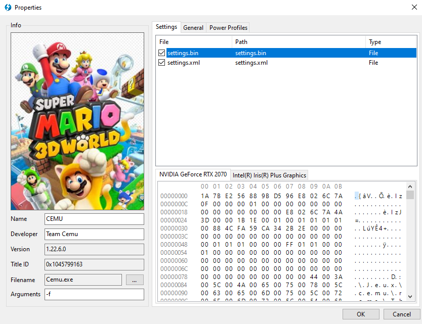
Task: Click hex column header 0B
Action: (338, 187)
